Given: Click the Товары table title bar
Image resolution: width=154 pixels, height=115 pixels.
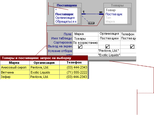Looking at the screenshot, I should [117, 5].
